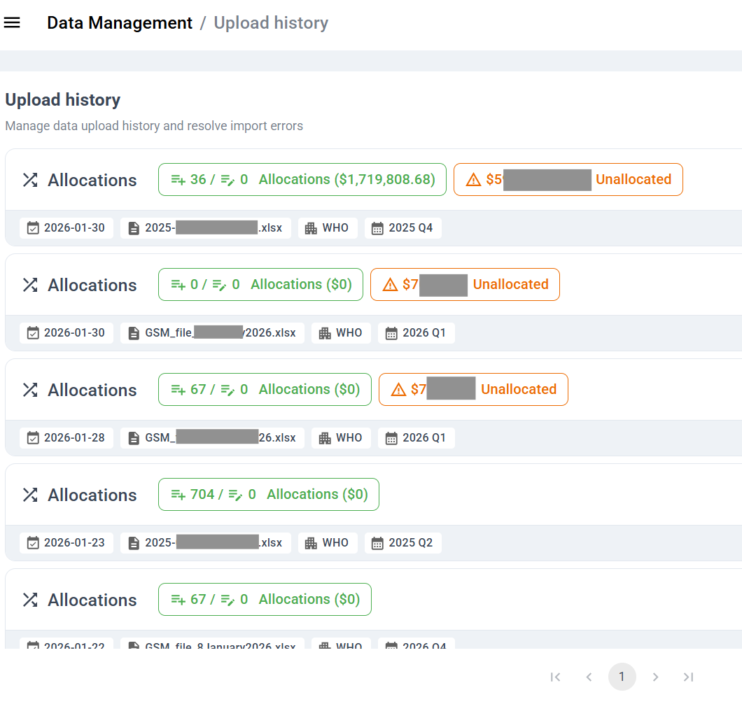
Task: Click file icon beside GSM_file 2026.xlsx chip
Action: (x=134, y=333)
